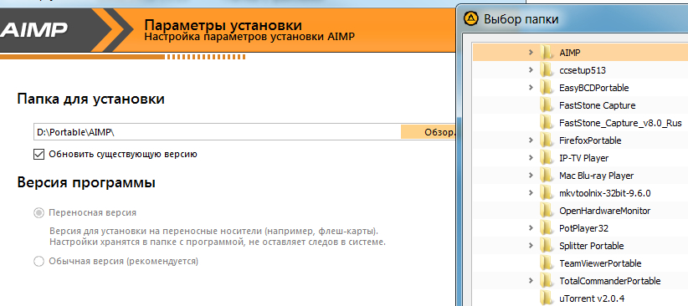
Task: Select 'IP-TV Player' folder name
Action: coord(584,158)
